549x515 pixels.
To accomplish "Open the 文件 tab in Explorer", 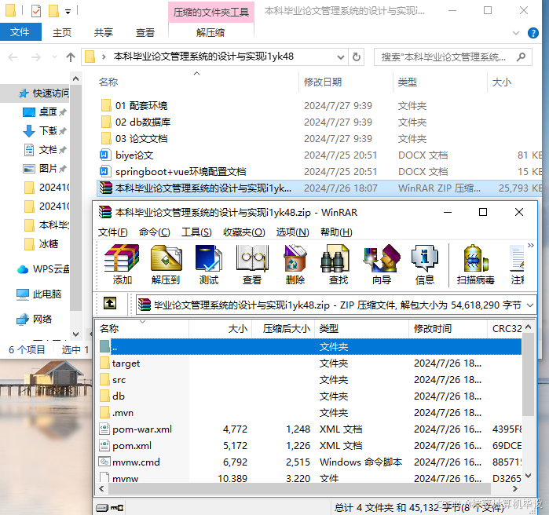I will (x=20, y=32).
